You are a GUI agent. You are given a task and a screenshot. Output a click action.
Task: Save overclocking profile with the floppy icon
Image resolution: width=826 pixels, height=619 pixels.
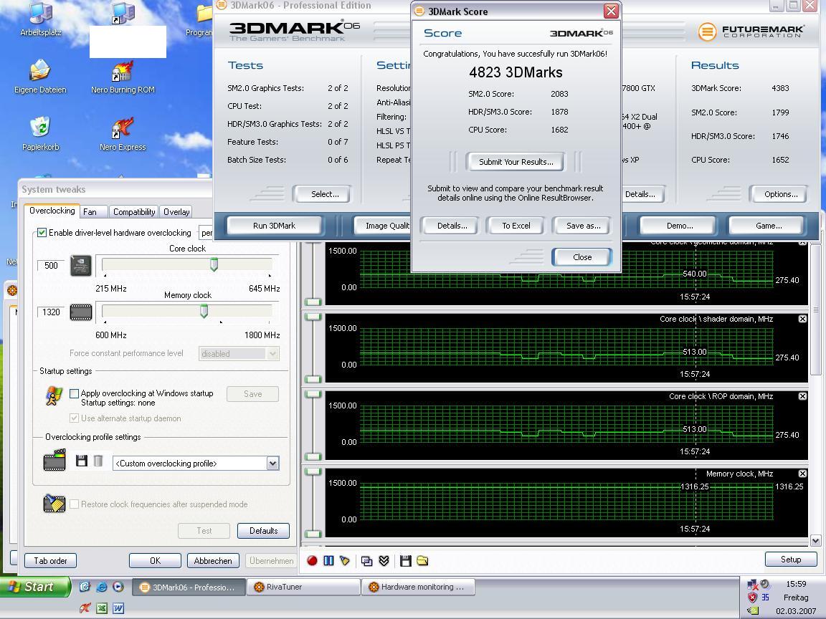pyautogui.click(x=82, y=461)
